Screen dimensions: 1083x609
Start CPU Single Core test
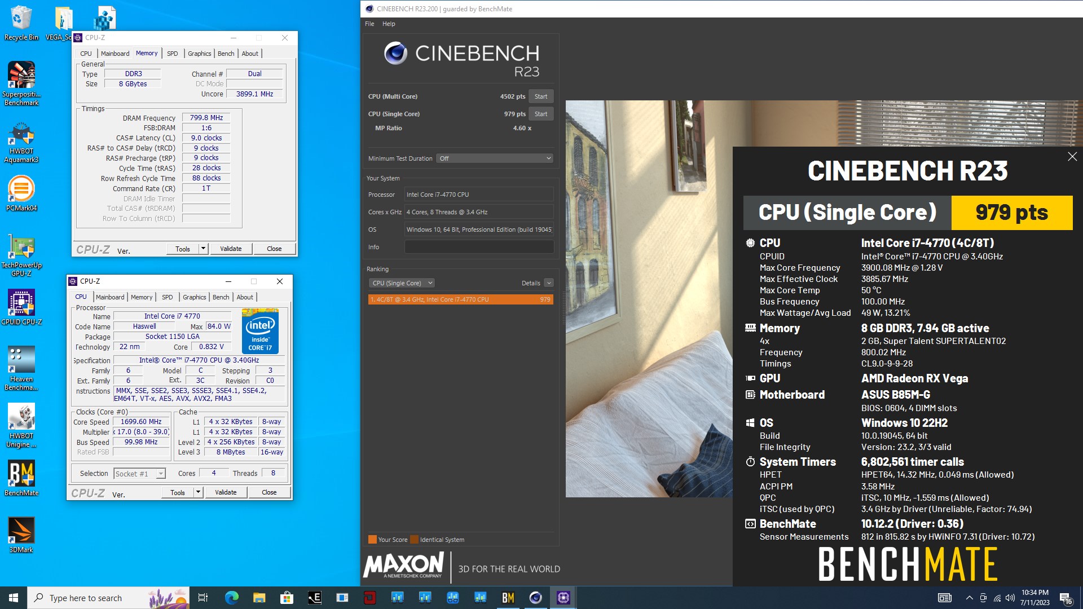(541, 114)
